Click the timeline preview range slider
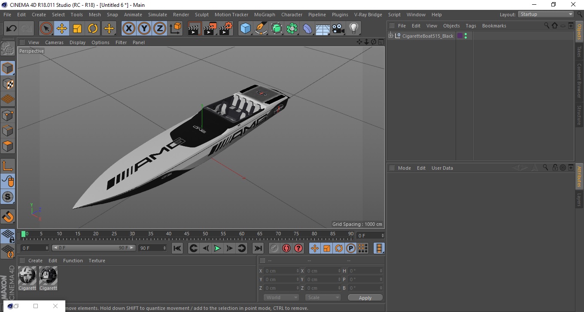The height and width of the screenshot is (312, 584). 94,248
